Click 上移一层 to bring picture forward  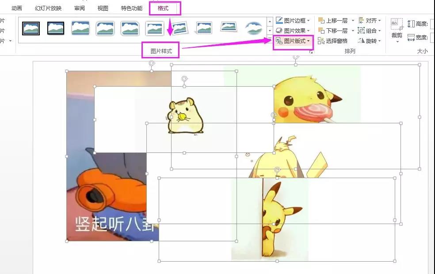point(334,21)
